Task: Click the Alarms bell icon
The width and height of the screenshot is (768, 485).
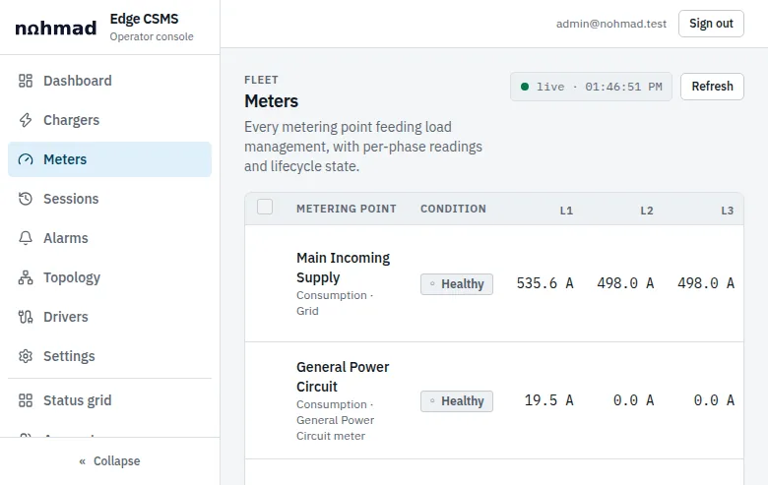Action: 26,238
